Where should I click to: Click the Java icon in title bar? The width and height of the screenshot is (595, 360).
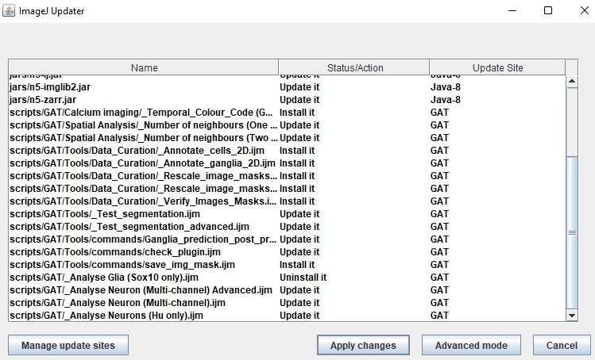point(9,11)
